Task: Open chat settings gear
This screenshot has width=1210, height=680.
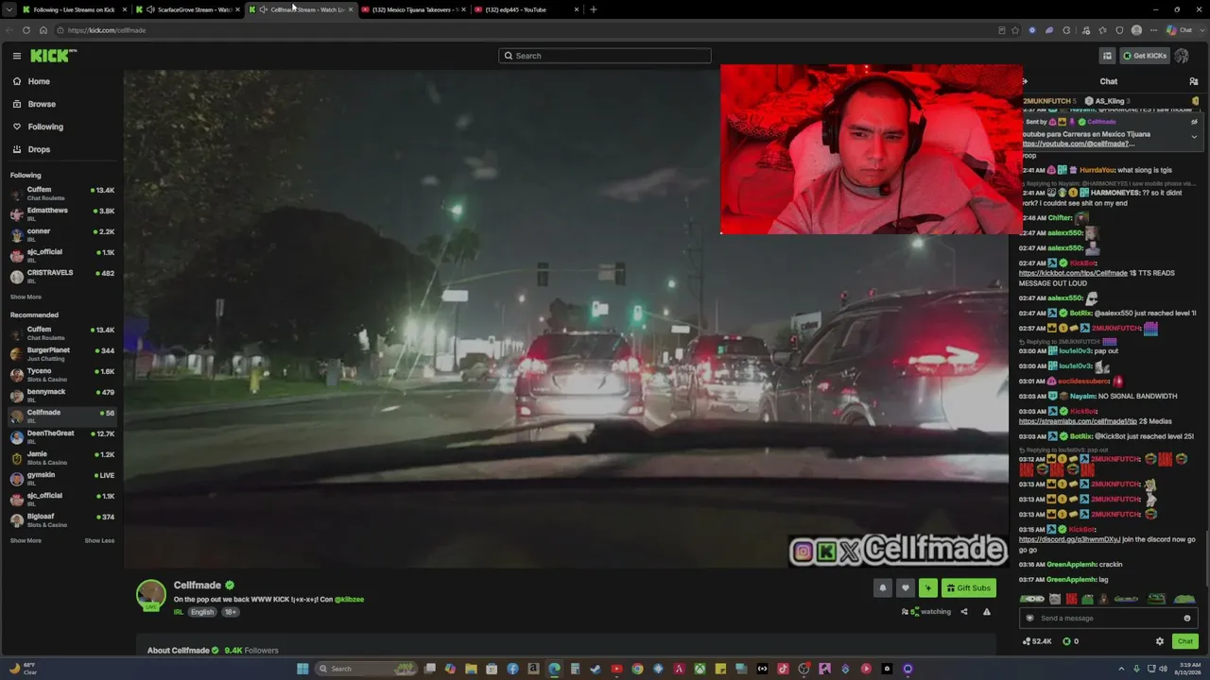Action: 1160,641
